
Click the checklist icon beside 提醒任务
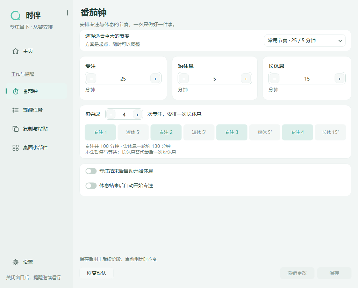(x=15, y=110)
